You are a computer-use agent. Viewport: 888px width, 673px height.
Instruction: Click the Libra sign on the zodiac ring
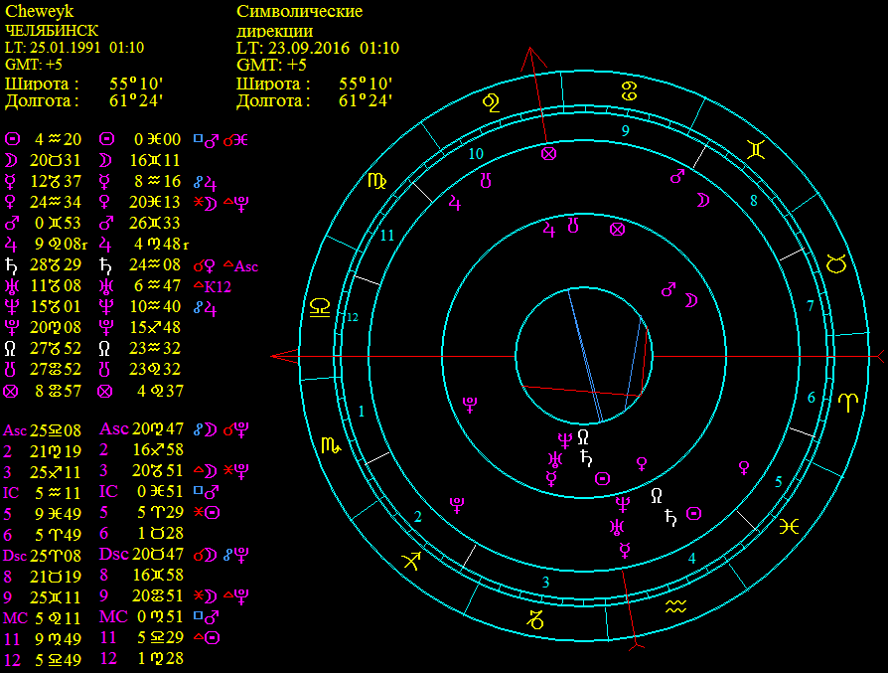[x=320, y=308]
